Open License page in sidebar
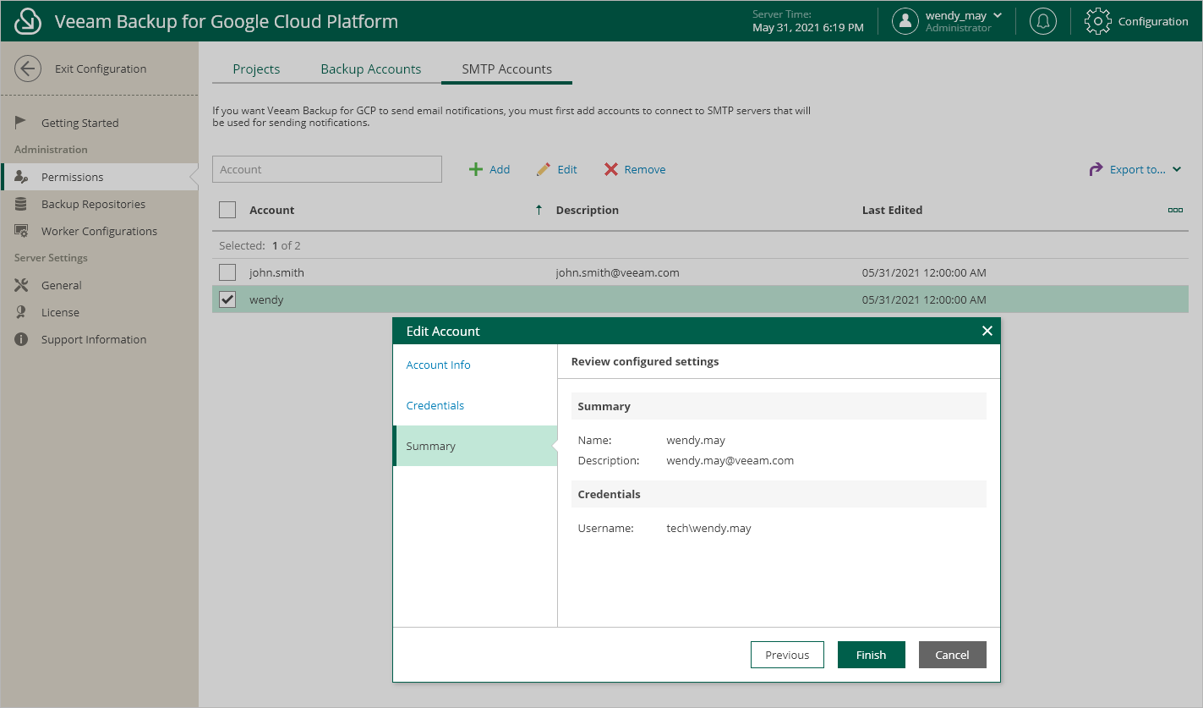Screen dimensions: 1203x708 [x=60, y=312]
